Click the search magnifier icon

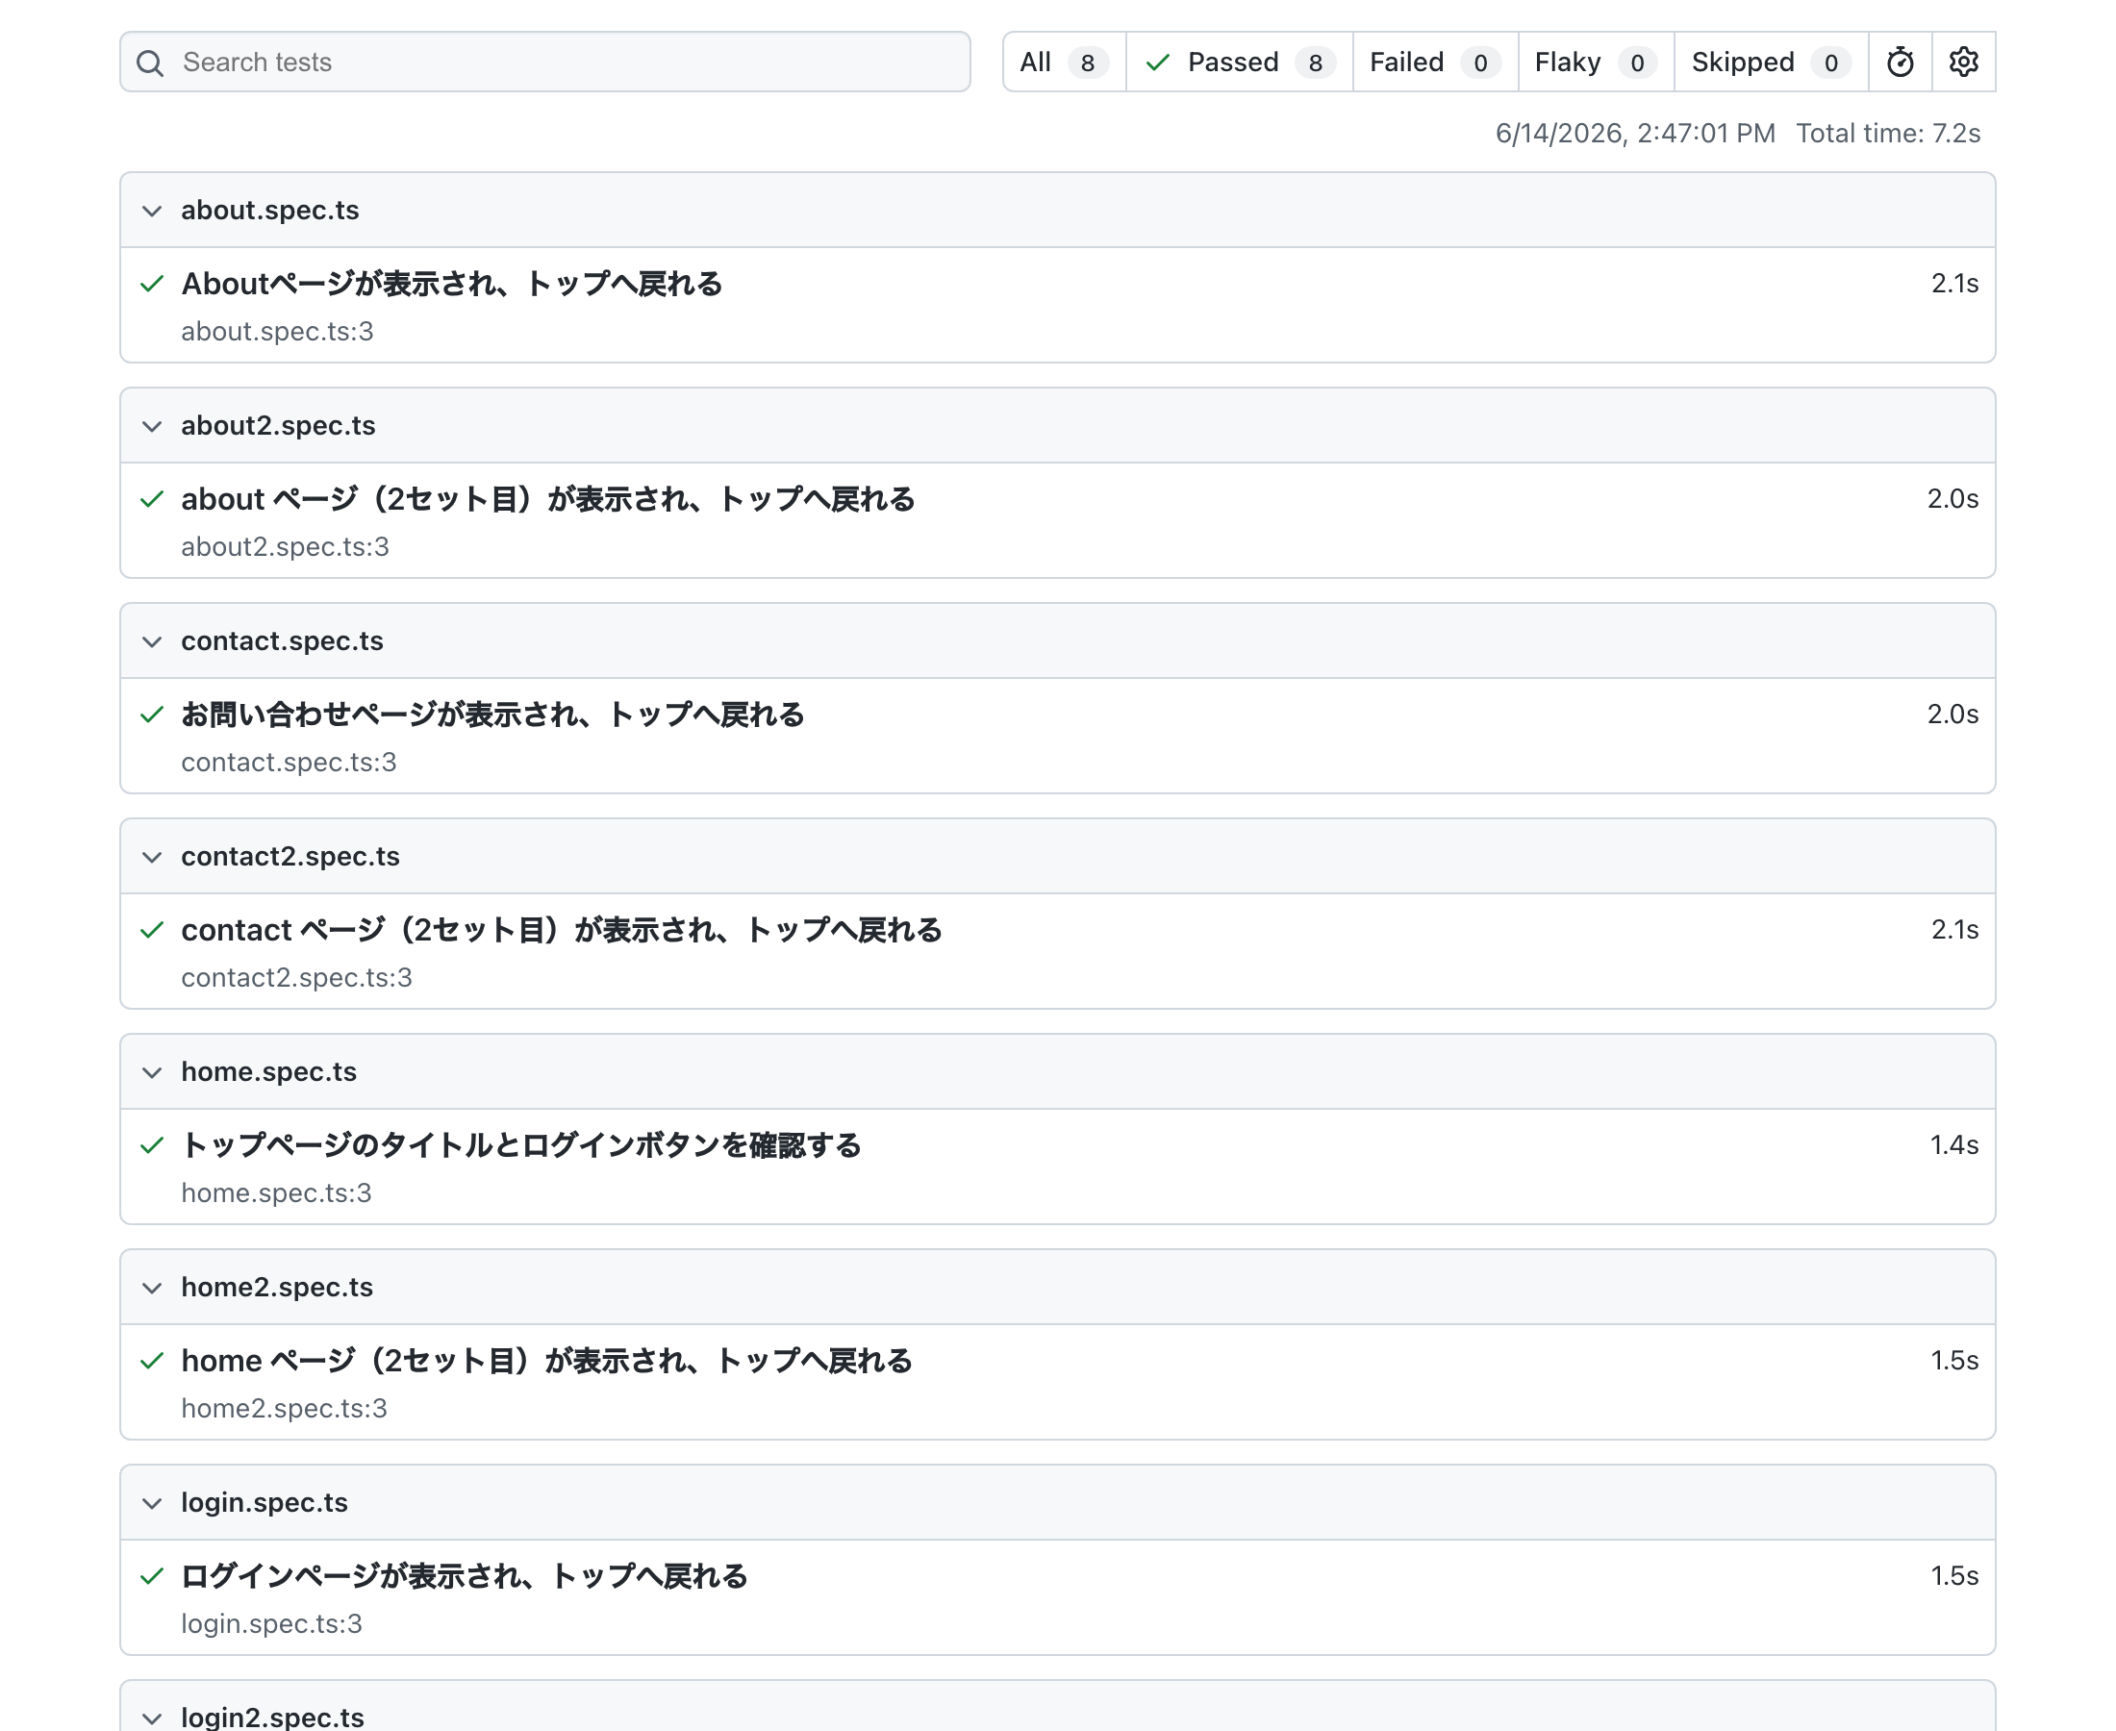[151, 63]
